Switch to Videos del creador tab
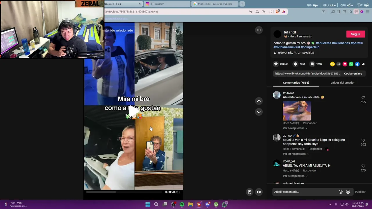 pyautogui.click(x=342, y=82)
